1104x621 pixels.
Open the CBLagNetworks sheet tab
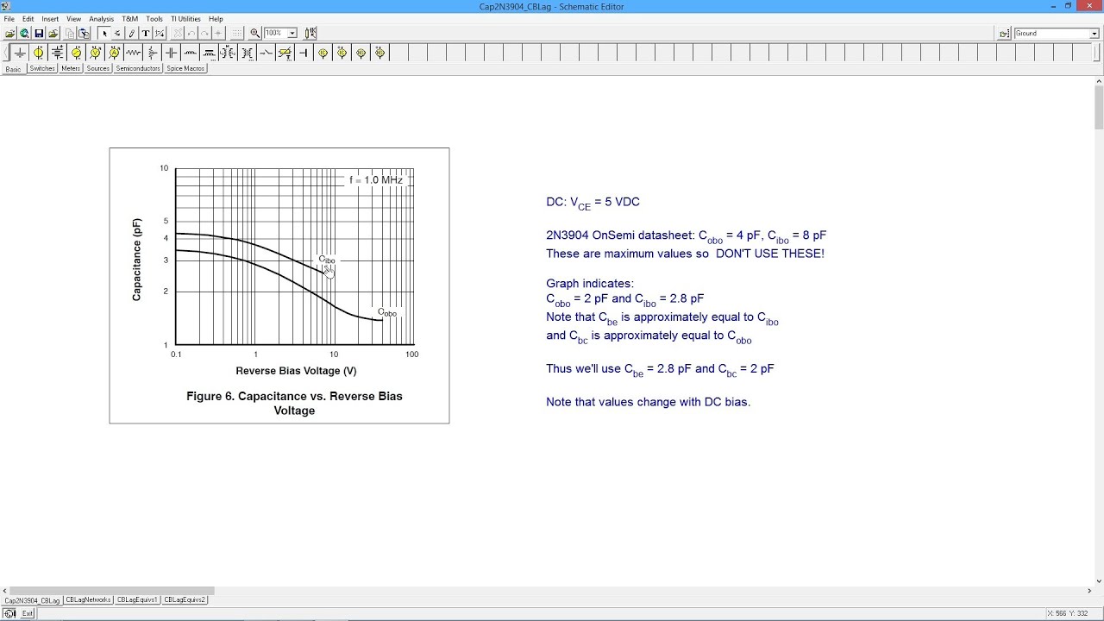point(88,599)
